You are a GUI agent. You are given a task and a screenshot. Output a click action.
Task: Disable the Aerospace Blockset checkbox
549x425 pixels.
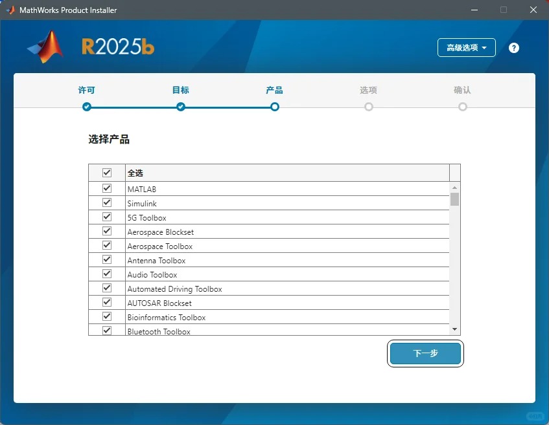107,230
